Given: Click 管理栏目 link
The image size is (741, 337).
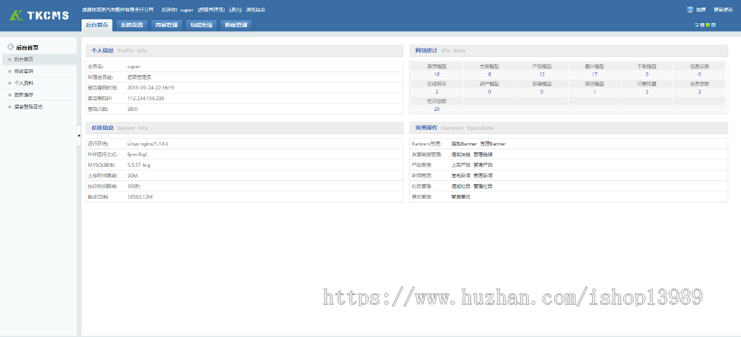Looking at the screenshot, I should pyautogui.click(x=483, y=187).
